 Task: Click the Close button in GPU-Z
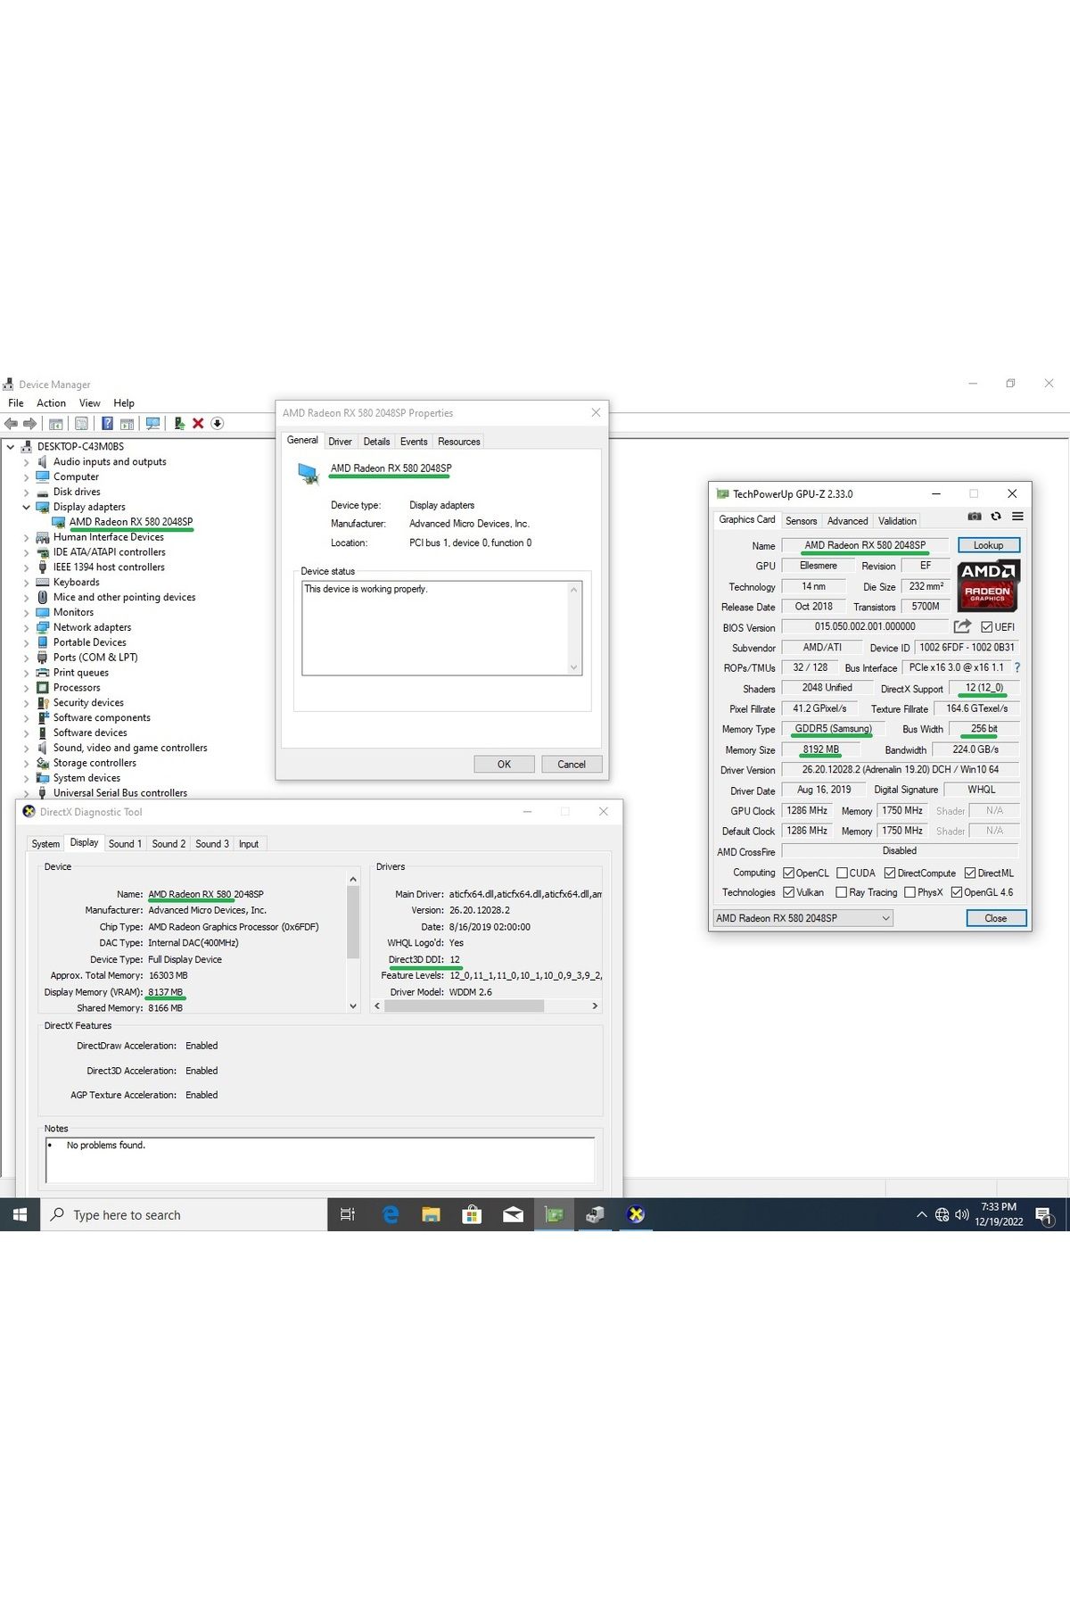point(996,918)
